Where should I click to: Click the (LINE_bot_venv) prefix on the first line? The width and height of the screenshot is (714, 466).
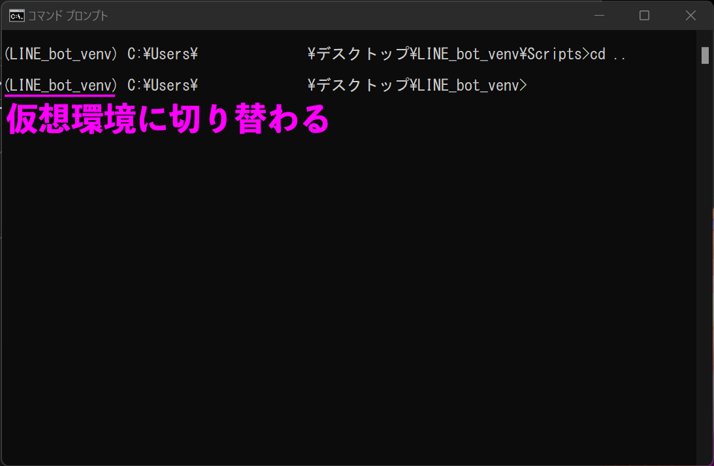point(59,54)
